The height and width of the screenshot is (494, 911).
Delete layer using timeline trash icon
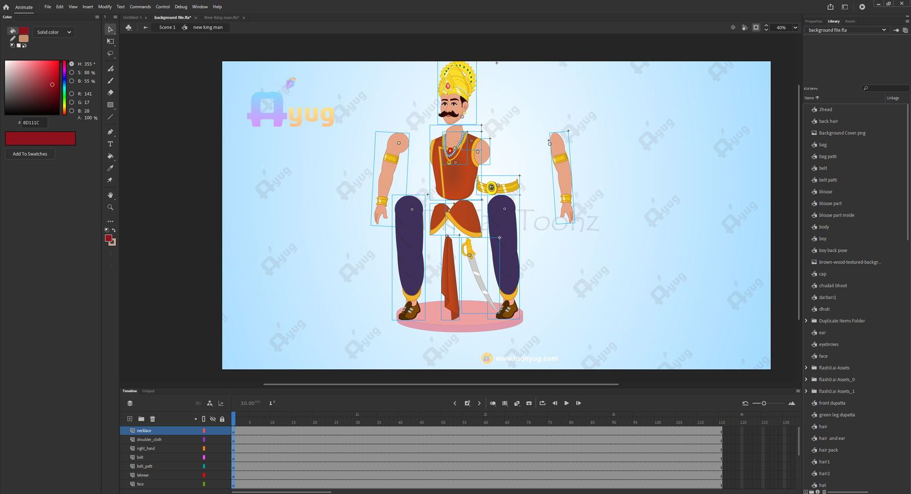[x=153, y=419]
